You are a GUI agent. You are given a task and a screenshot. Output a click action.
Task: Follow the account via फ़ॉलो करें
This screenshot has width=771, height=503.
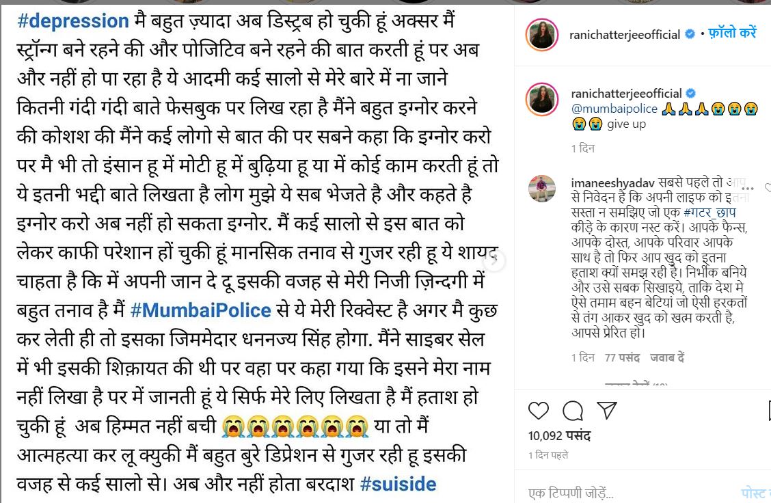tap(732, 33)
